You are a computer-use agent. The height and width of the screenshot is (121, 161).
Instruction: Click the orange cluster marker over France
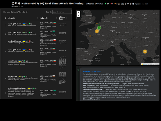pyautogui.click(x=97, y=31)
